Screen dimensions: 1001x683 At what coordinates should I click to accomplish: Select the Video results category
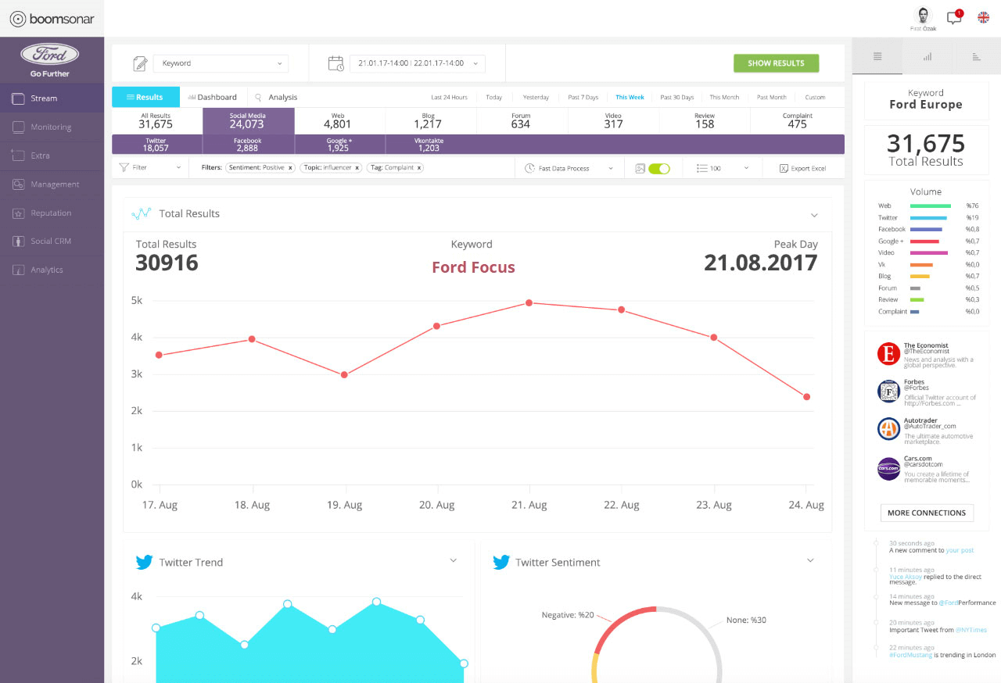point(613,120)
